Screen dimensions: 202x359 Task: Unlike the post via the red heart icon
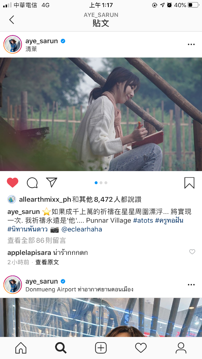13,183
